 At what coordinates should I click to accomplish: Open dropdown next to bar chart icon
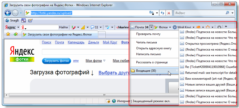point(88,27)
